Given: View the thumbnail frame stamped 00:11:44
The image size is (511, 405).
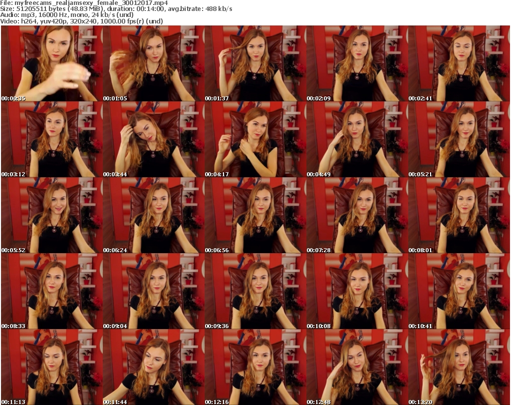Looking at the screenshot, I should 153,367.
